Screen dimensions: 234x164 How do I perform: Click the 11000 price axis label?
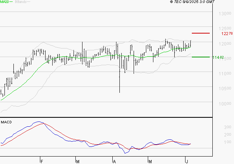pos(225,73)
